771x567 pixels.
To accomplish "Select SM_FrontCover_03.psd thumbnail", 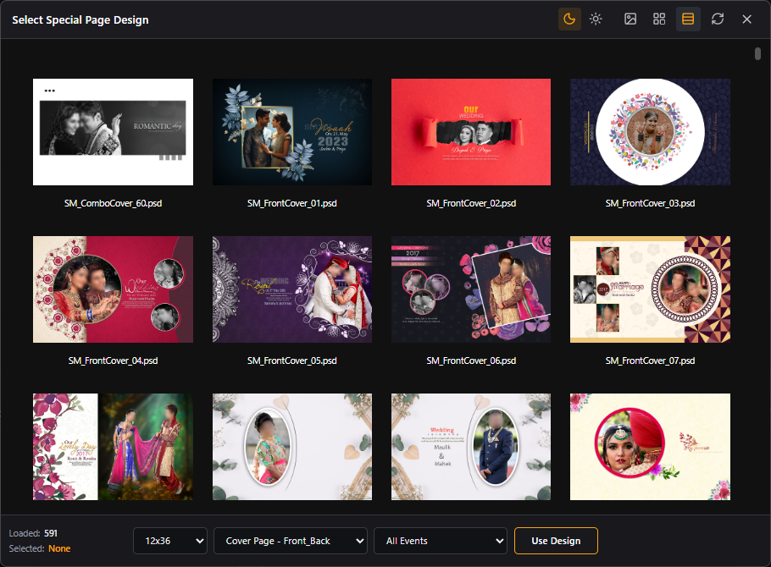I will pos(650,132).
